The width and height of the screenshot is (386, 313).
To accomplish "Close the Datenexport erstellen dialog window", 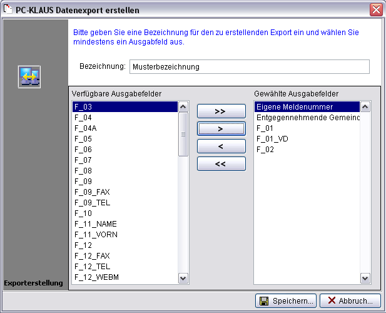I will coord(375,10).
